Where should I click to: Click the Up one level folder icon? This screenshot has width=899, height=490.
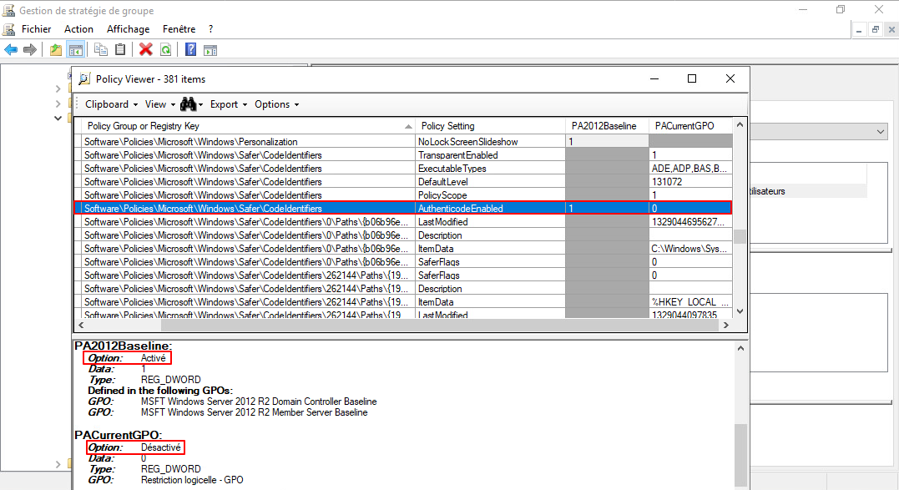coord(56,50)
